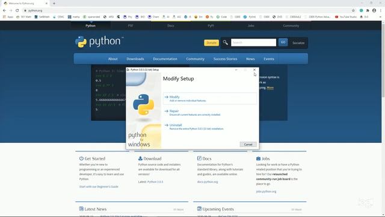Open a new browser tab with plus
This screenshot has width=385, height=217.
pos(54,4)
